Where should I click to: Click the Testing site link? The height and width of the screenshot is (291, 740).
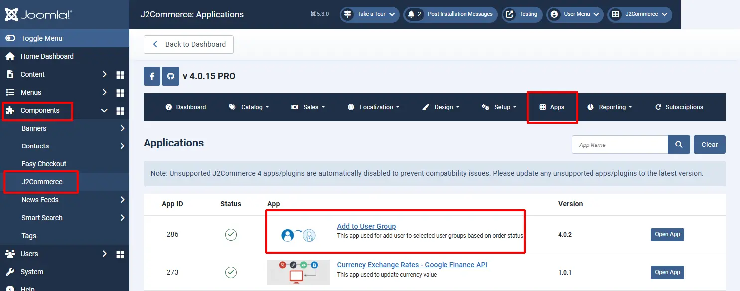pos(522,14)
